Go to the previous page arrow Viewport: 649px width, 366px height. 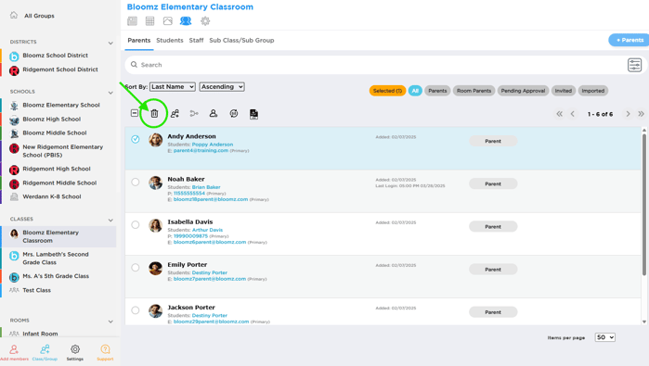(x=573, y=114)
